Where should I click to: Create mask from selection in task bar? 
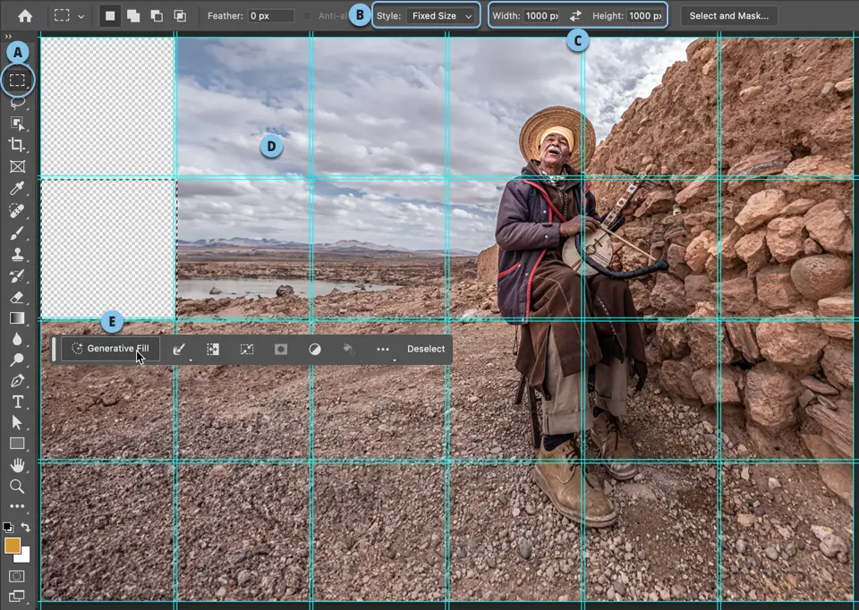(281, 349)
